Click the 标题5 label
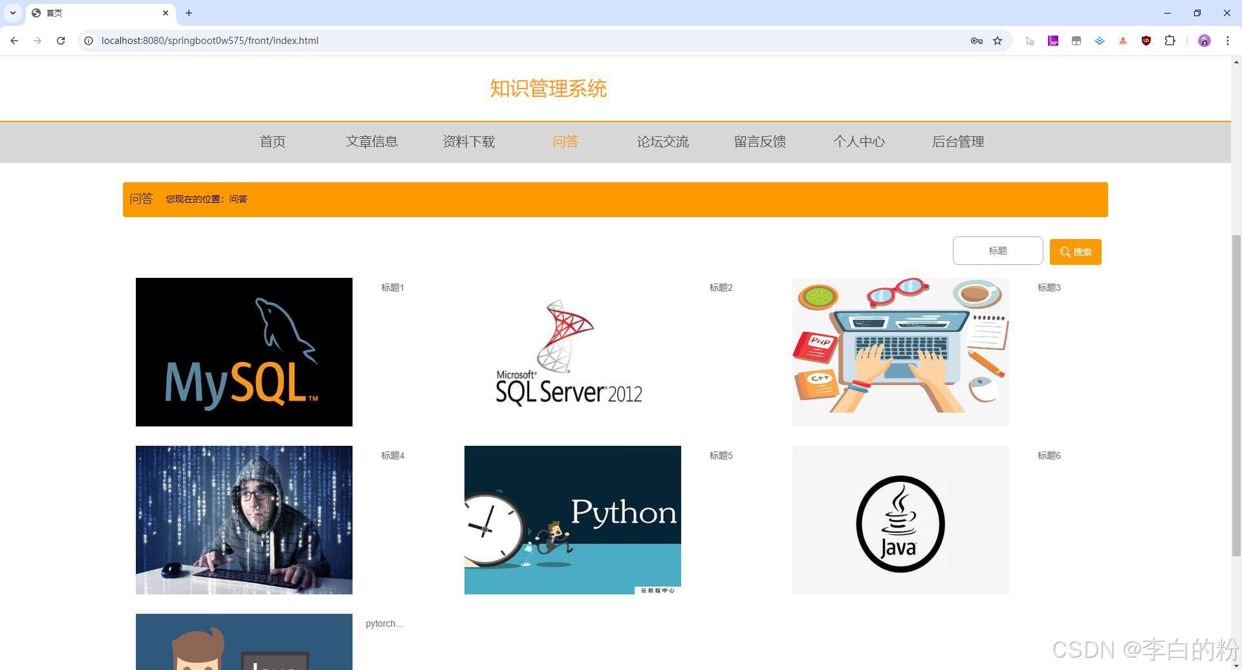This screenshot has height=670, width=1242. point(721,455)
